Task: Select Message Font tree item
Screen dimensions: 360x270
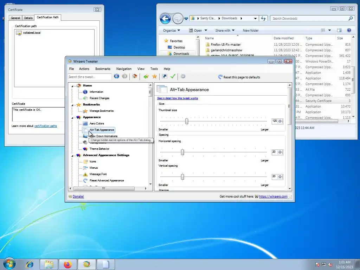Action: click(x=98, y=174)
